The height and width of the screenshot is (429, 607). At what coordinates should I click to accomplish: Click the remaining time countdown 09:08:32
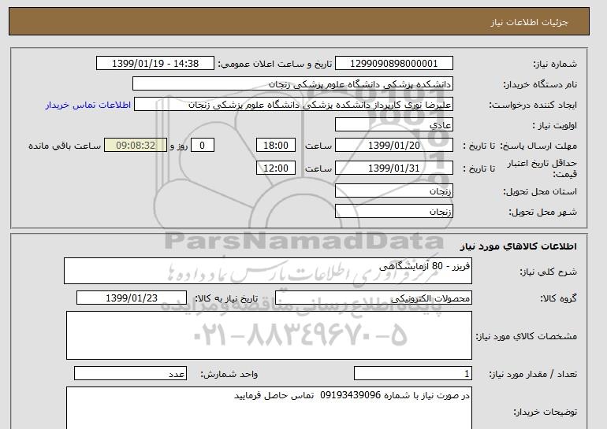coord(136,146)
